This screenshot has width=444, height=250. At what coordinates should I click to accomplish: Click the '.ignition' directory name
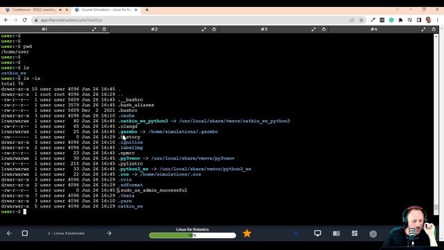(x=130, y=142)
